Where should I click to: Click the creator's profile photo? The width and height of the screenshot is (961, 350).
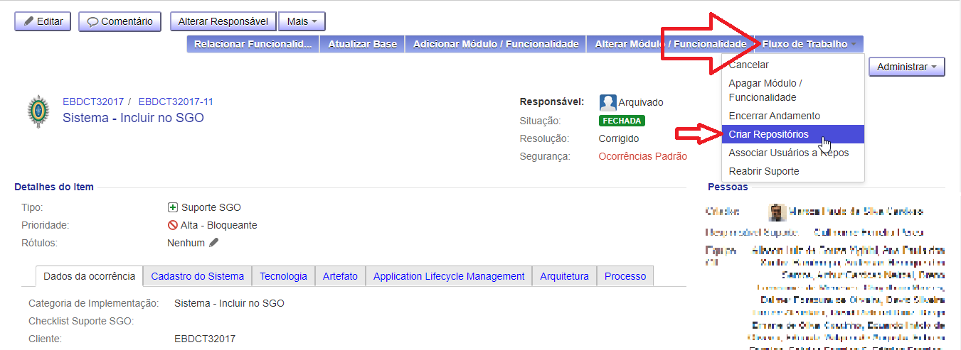[x=777, y=212]
